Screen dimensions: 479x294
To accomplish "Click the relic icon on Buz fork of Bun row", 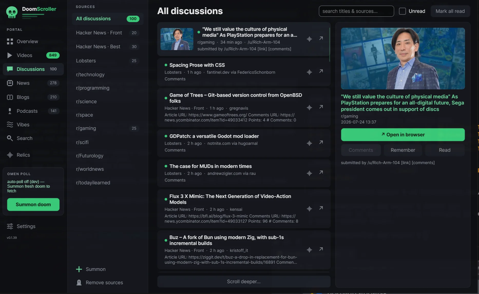I will tap(309, 250).
